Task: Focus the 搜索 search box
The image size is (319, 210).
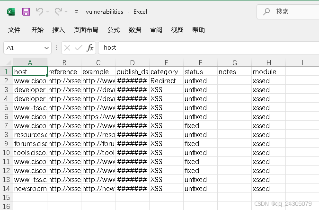Action: [x=288, y=11]
